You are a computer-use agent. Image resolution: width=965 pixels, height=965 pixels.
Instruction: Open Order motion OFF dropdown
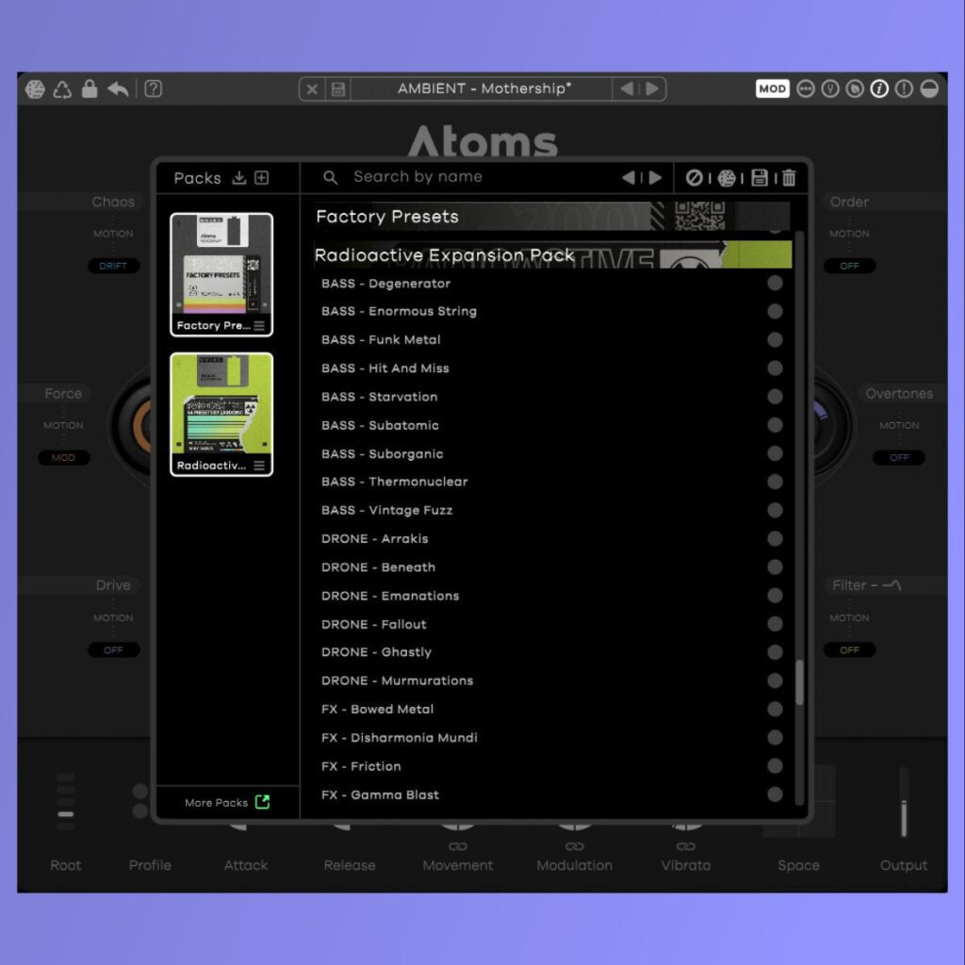pos(849,267)
